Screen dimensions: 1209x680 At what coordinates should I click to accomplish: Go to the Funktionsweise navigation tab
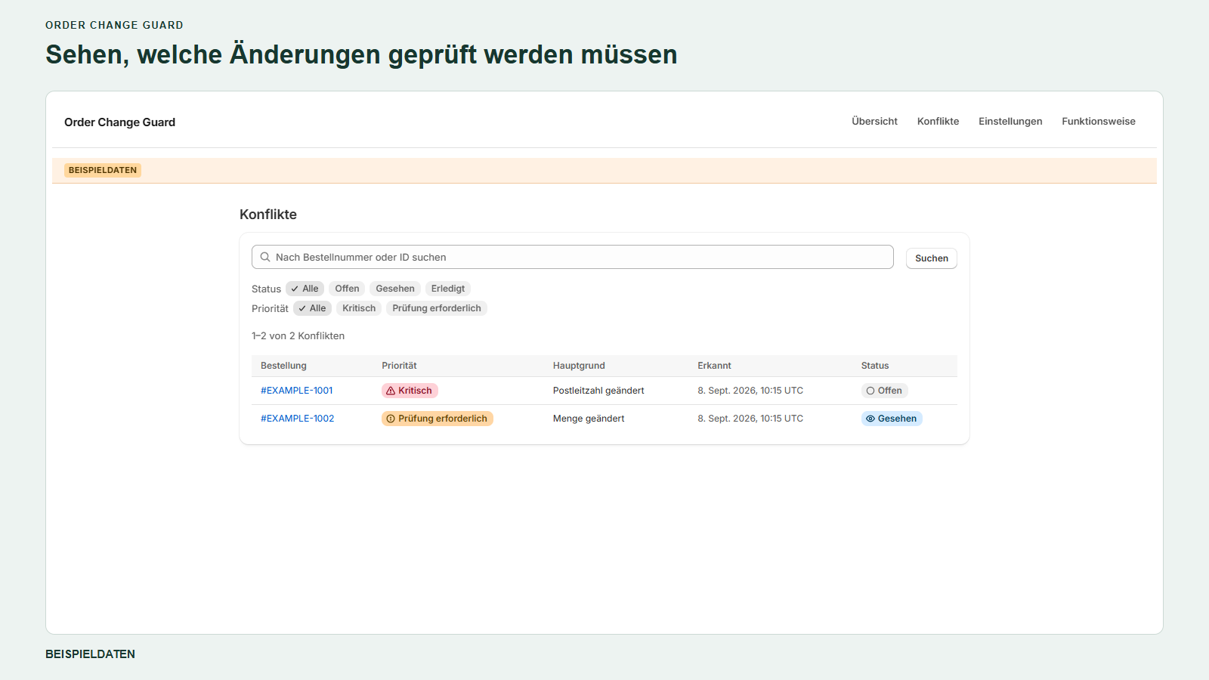click(x=1099, y=121)
